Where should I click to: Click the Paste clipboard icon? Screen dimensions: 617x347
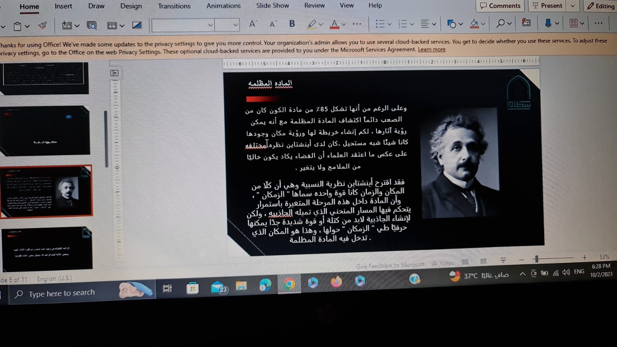click(17, 26)
